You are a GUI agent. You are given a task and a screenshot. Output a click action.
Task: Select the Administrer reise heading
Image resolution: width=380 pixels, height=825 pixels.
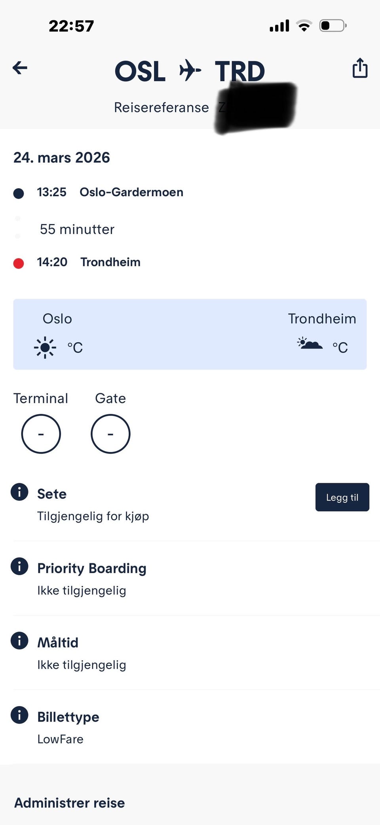click(x=70, y=803)
